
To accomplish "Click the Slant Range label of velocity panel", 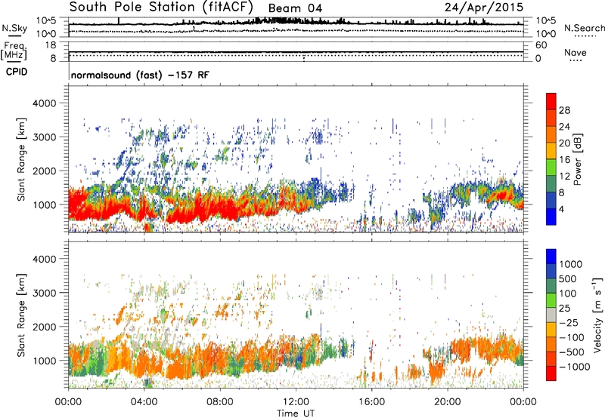I will click(x=21, y=315).
